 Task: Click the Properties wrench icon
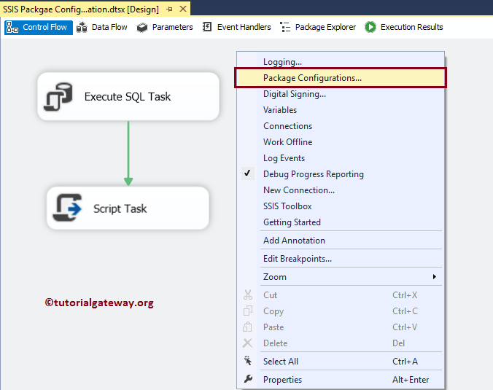click(248, 379)
